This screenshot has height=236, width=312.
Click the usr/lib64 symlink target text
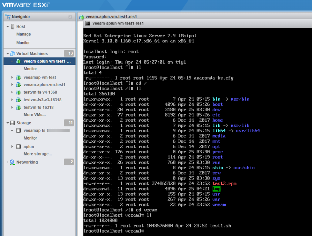pos(248,131)
